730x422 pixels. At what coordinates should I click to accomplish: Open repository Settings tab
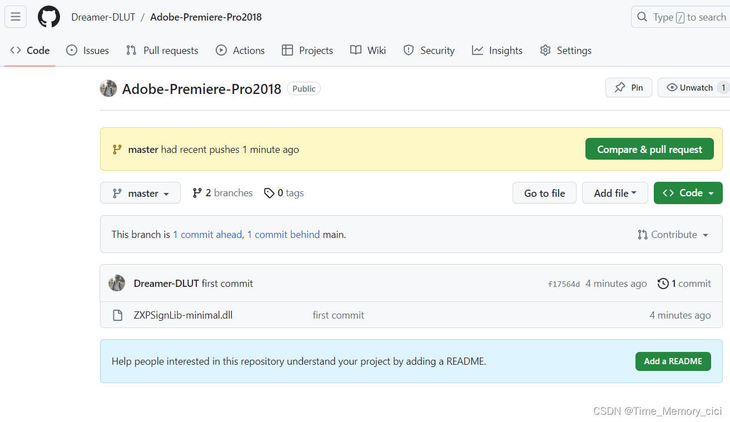coord(565,51)
